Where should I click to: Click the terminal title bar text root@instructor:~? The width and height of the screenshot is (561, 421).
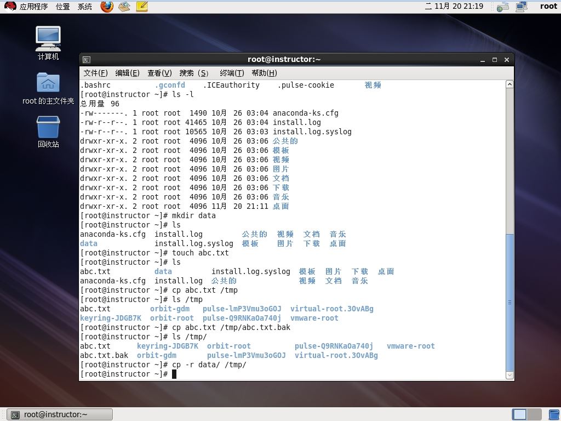(284, 59)
